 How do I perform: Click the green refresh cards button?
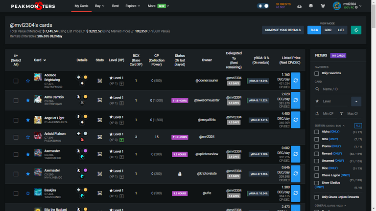[x=356, y=30]
